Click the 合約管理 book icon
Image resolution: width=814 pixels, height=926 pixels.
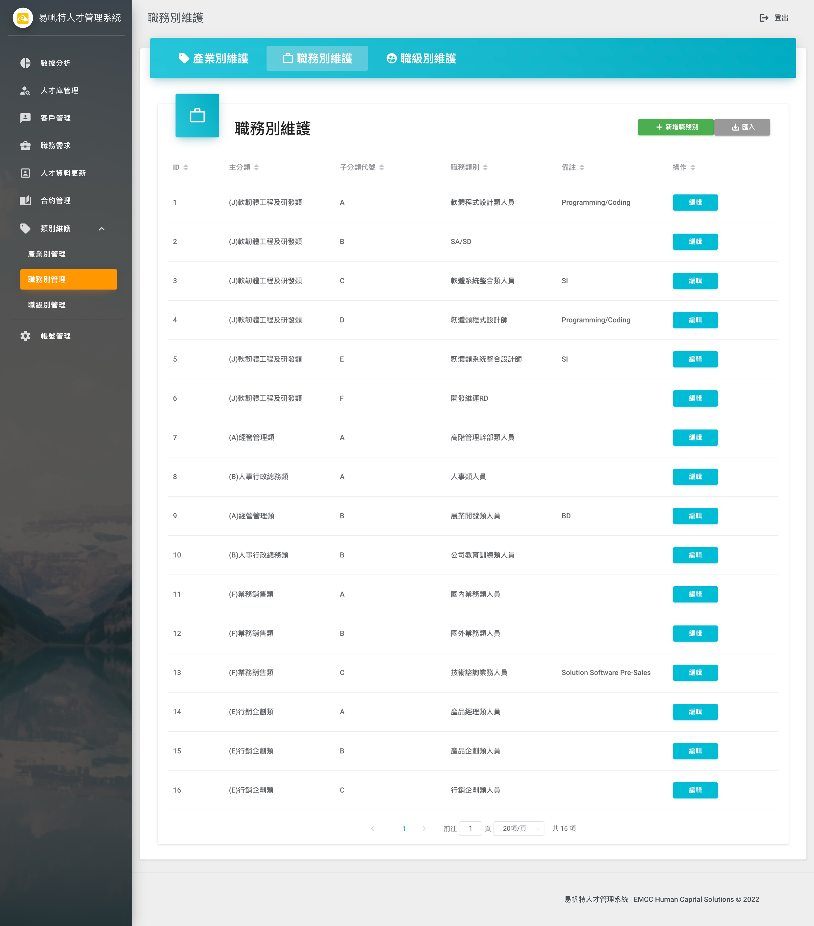(25, 200)
